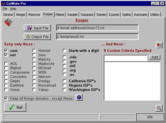Check the Starts with a digit option
Image resolution: width=166 pixels, height=123 pixels.
[65, 51]
